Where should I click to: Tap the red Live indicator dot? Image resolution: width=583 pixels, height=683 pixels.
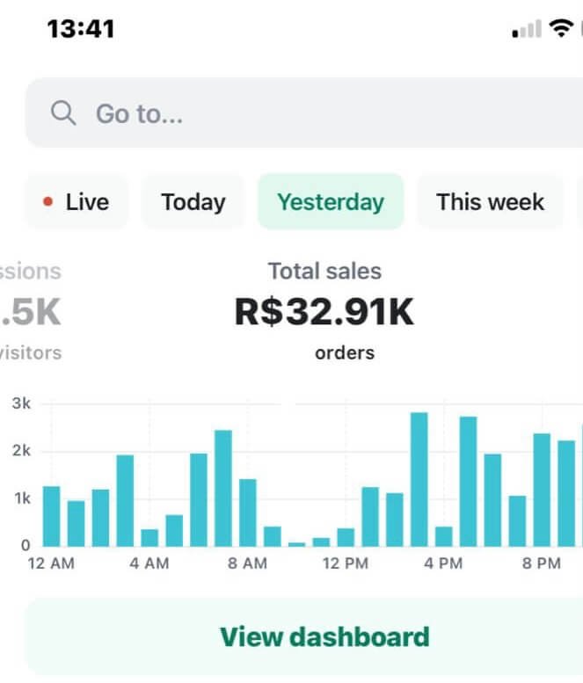coord(48,202)
